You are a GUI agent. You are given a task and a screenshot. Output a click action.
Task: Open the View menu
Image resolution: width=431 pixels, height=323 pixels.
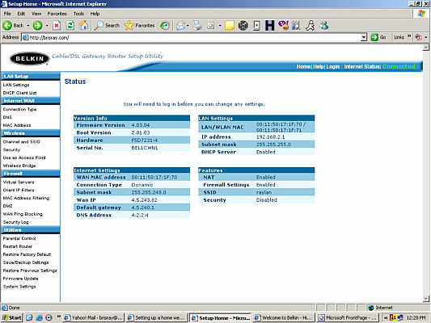click(x=36, y=14)
